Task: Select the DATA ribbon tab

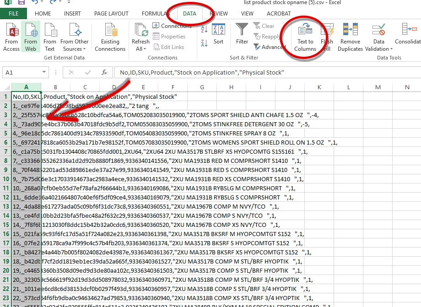Action: point(189,13)
